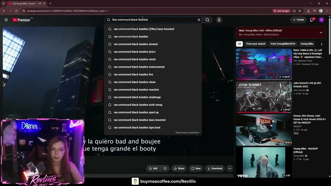The image size is (331, 186).
Task: Pick suggestion "black beatles nicki minaj"
Action: pyautogui.click(x=153, y=105)
